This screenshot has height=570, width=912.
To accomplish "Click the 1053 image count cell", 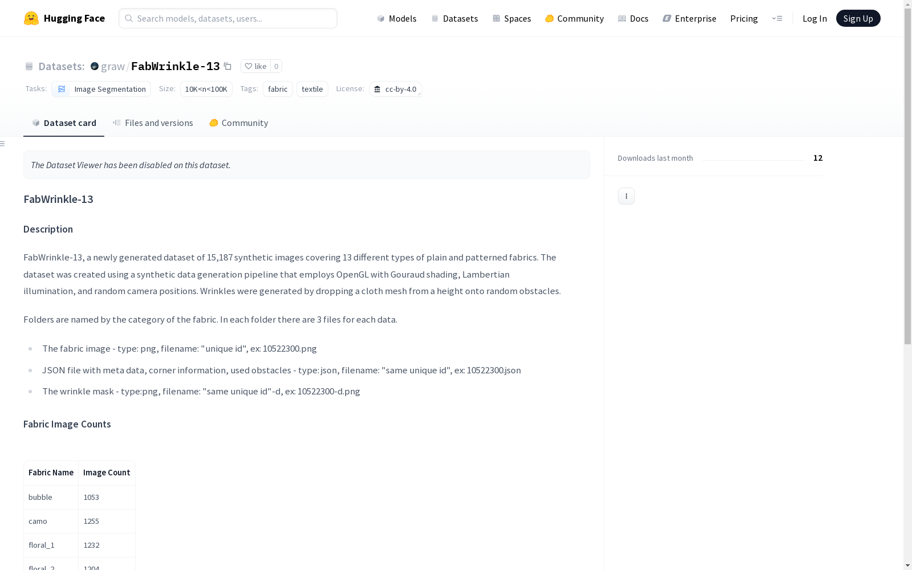I will [x=107, y=497].
